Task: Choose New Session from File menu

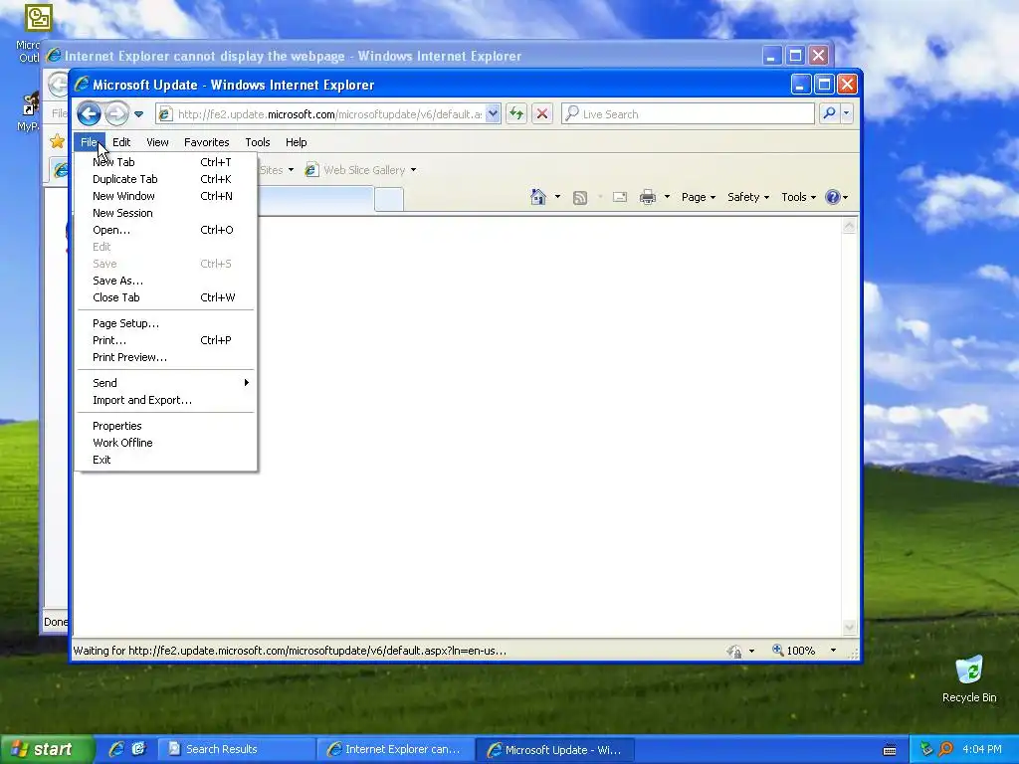Action: point(165,213)
